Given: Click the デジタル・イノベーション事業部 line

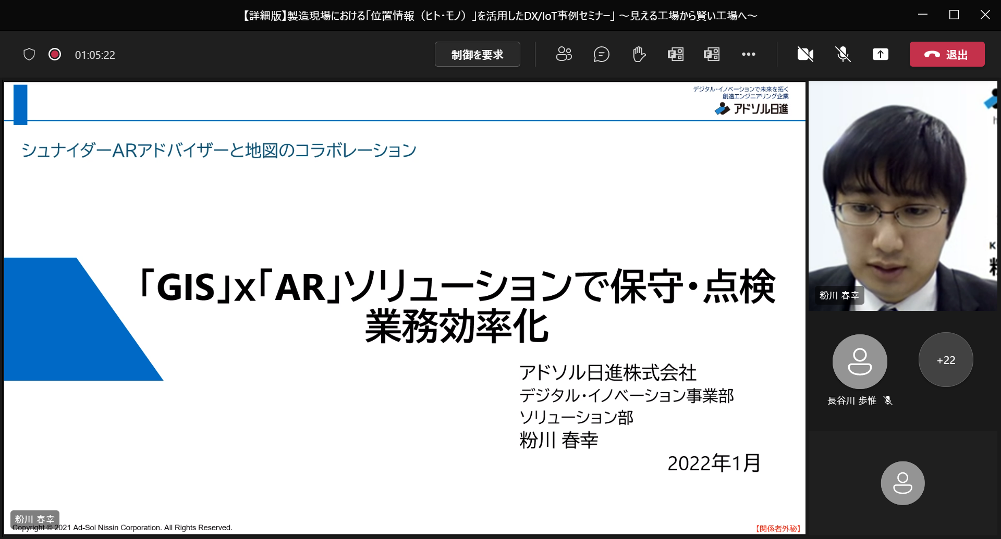Looking at the screenshot, I should click(627, 396).
